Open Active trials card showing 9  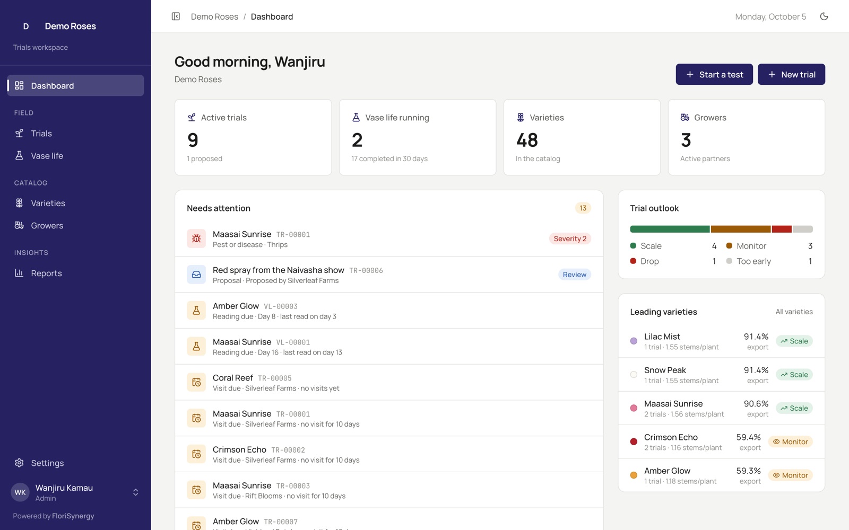(253, 137)
